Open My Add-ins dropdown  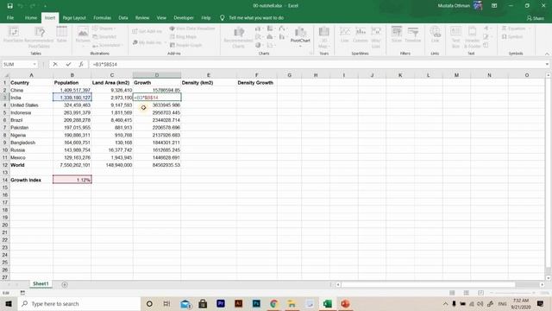tap(149, 42)
